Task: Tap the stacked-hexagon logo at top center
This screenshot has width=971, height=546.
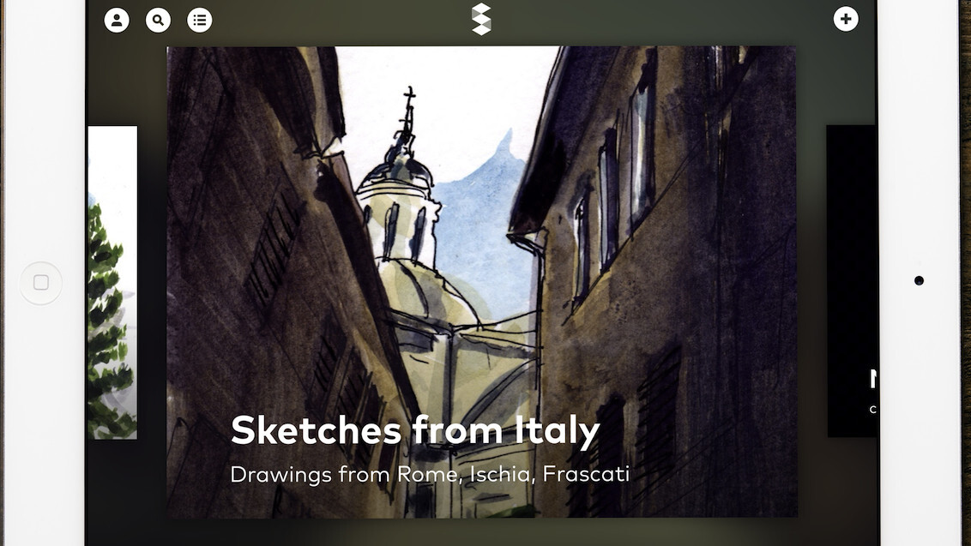Action: 481,19
